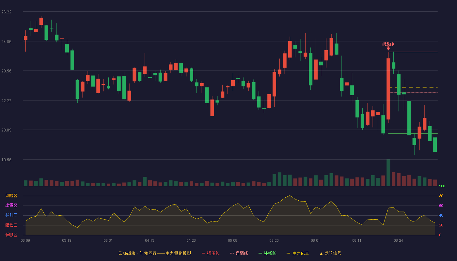Click the 04-23 date label
The height and width of the screenshot is (261, 457).
click(x=191, y=240)
